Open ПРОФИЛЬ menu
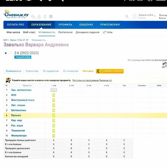 point(65,25)
